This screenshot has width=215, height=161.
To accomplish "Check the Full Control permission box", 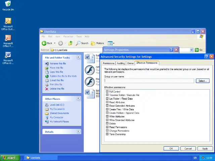I will coord(107,92).
